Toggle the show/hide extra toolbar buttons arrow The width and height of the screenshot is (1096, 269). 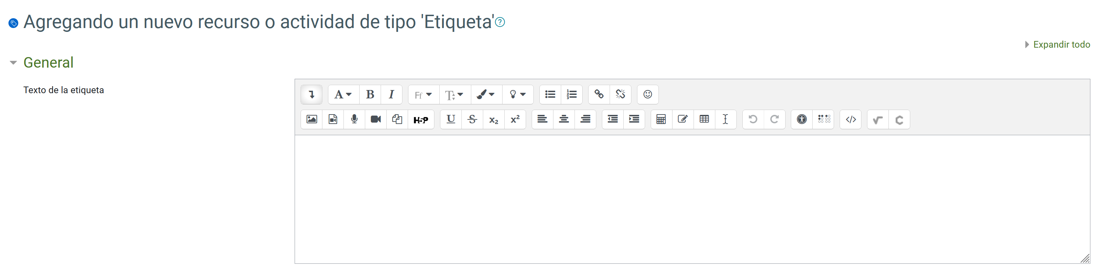point(311,94)
